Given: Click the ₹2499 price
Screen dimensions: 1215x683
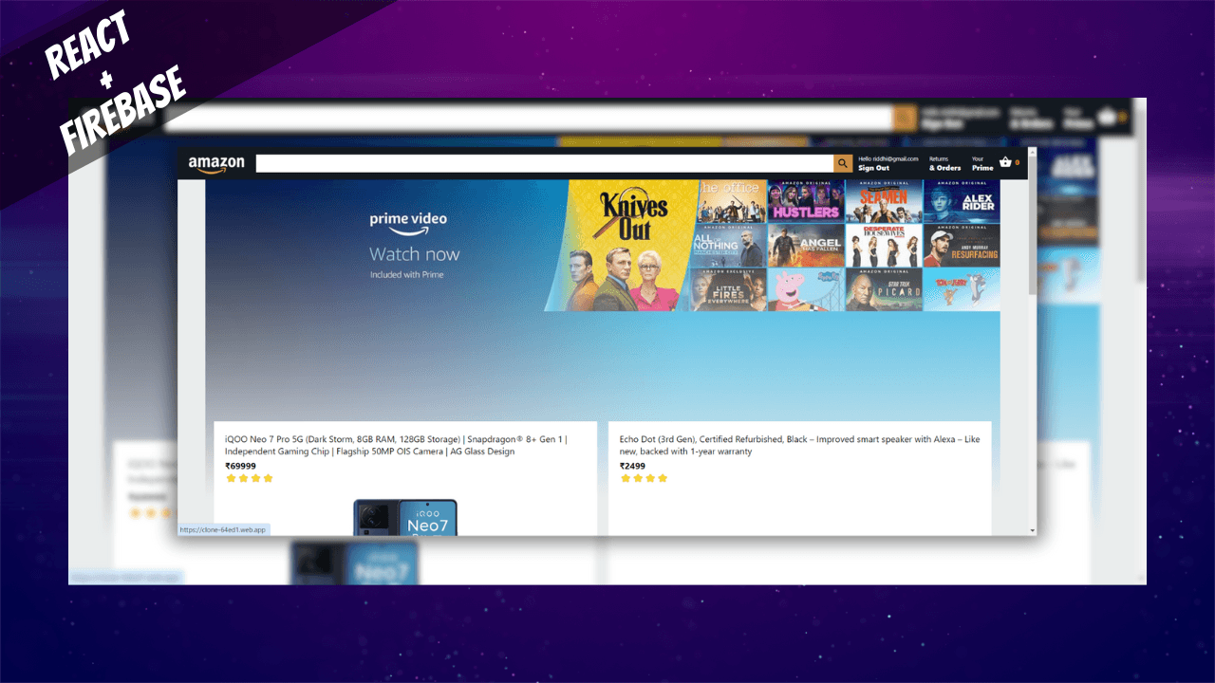Looking at the screenshot, I should (x=632, y=466).
